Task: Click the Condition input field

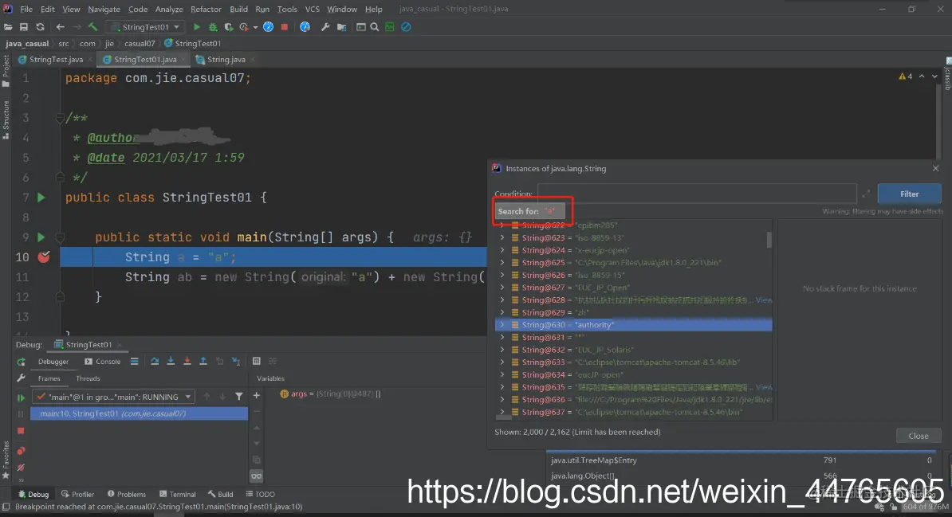Action: click(x=696, y=194)
